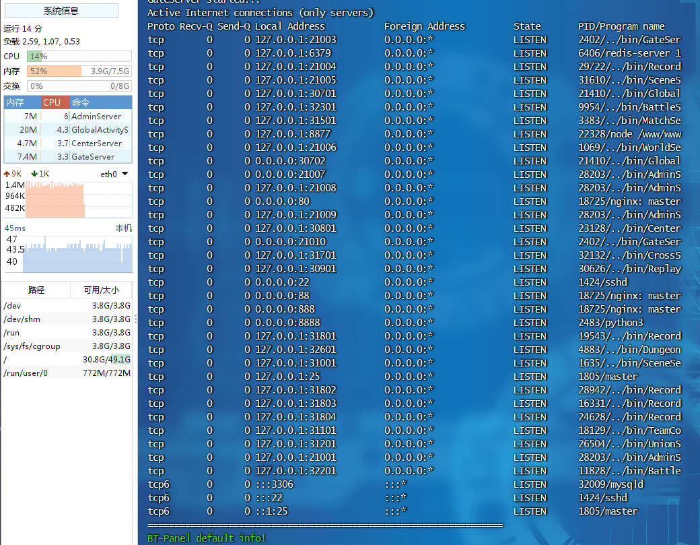700x545 pixels.
Task: Click the 18129/../bin/TeamCo program entry
Action: [630, 430]
